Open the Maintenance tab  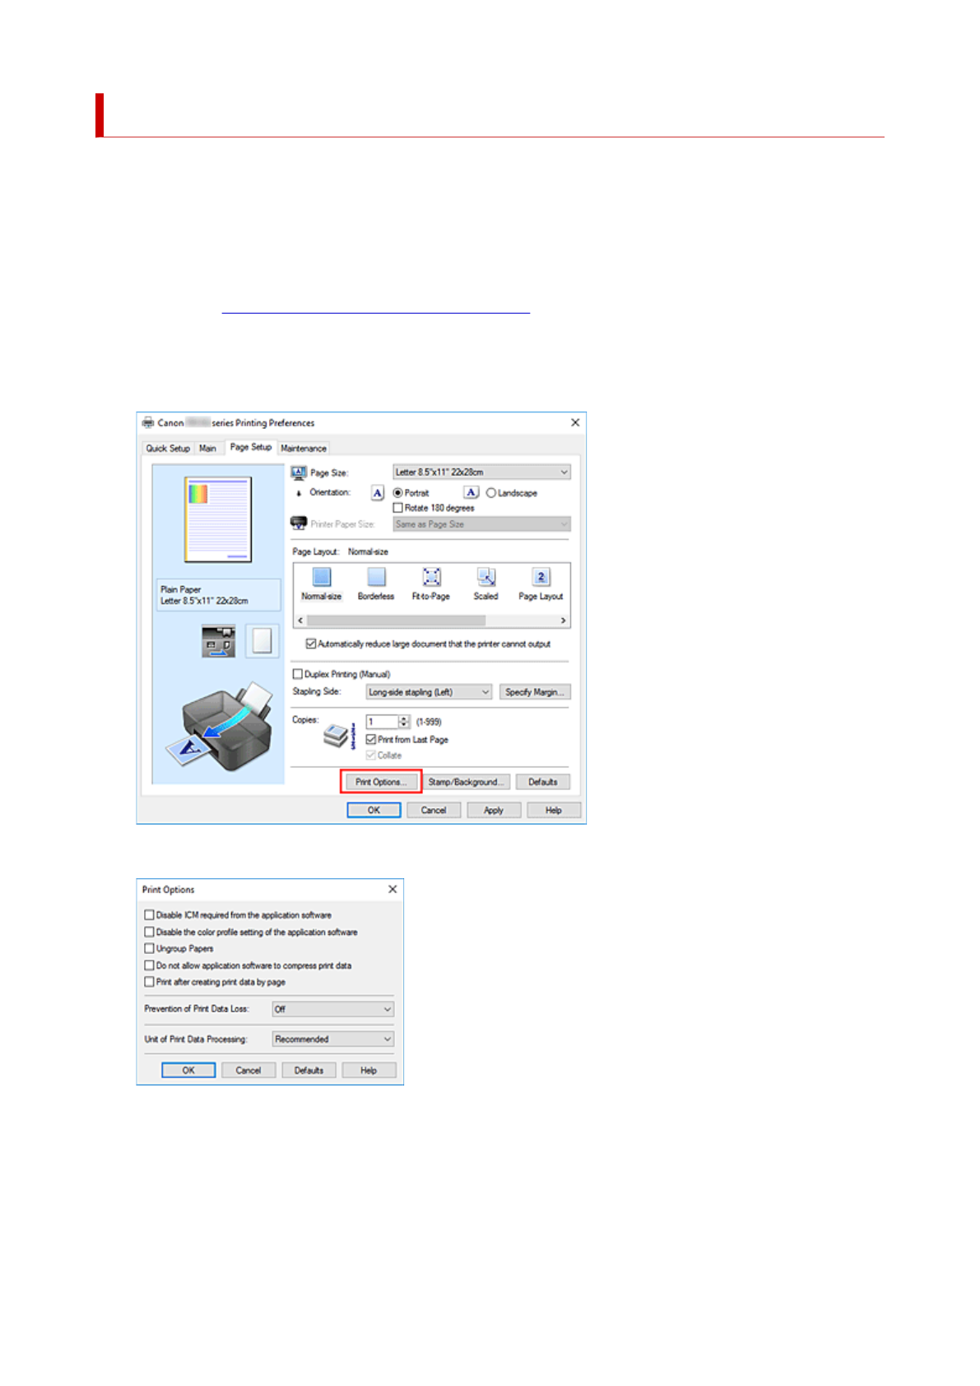click(304, 449)
